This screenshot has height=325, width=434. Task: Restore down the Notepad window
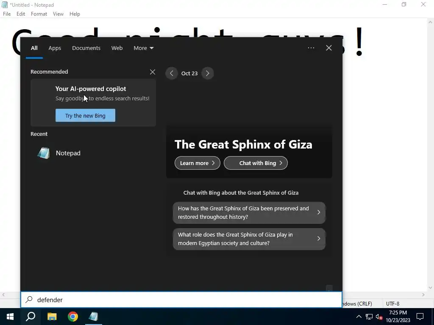click(404, 4)
